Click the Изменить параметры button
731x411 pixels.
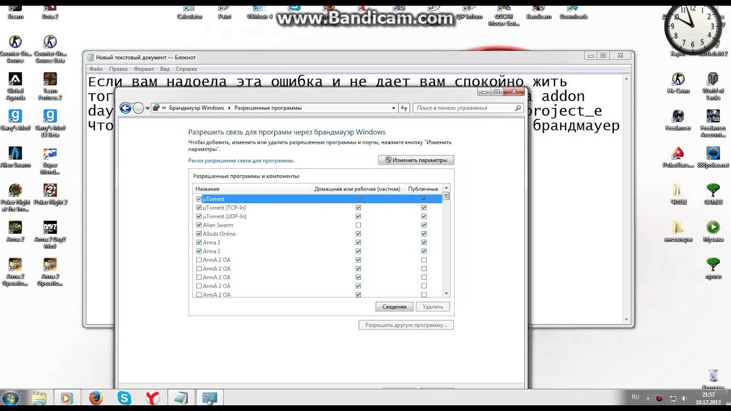tap(416, 160)
